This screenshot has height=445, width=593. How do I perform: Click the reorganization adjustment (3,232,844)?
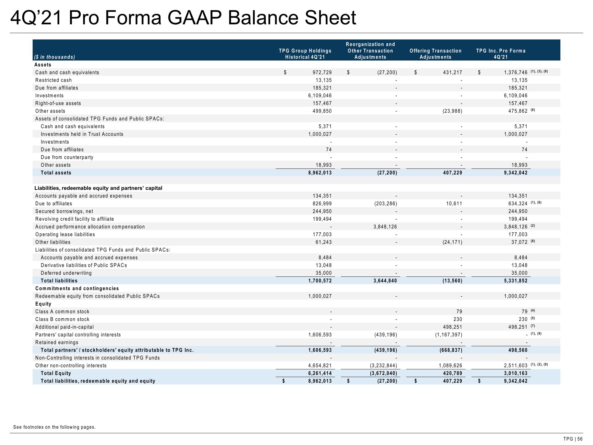click(x=383, y=365)
